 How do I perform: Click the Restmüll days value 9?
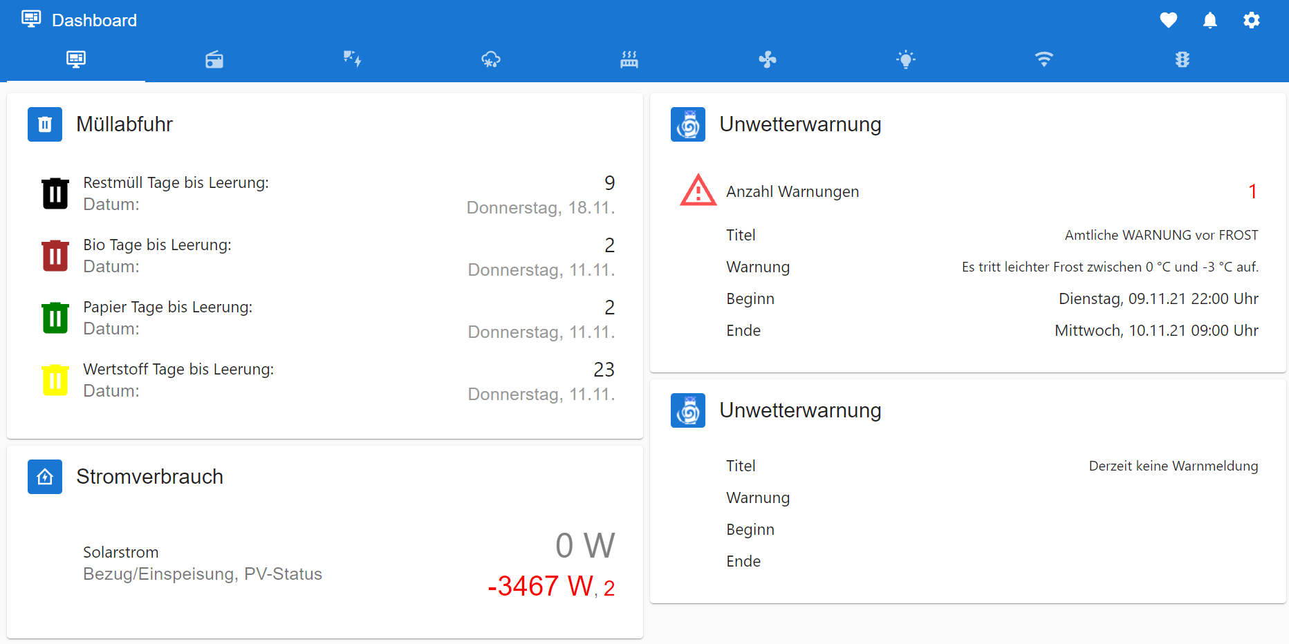(609, 182)
